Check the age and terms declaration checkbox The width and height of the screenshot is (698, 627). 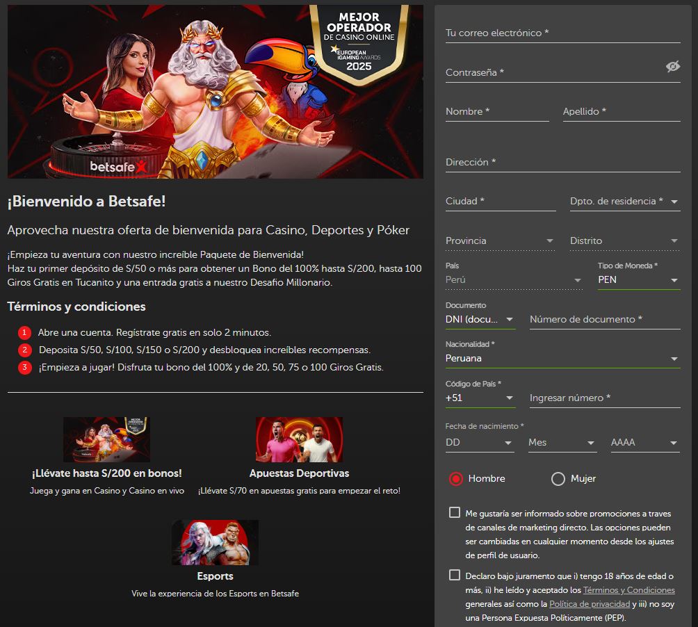(455, 576)
